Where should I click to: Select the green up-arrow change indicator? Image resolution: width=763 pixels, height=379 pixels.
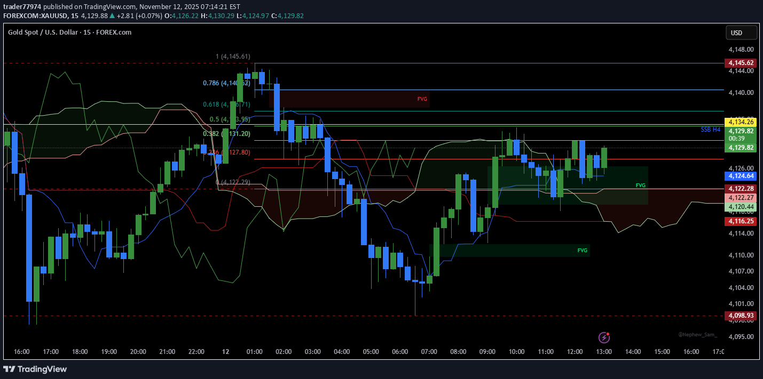(x=112, y=16)
